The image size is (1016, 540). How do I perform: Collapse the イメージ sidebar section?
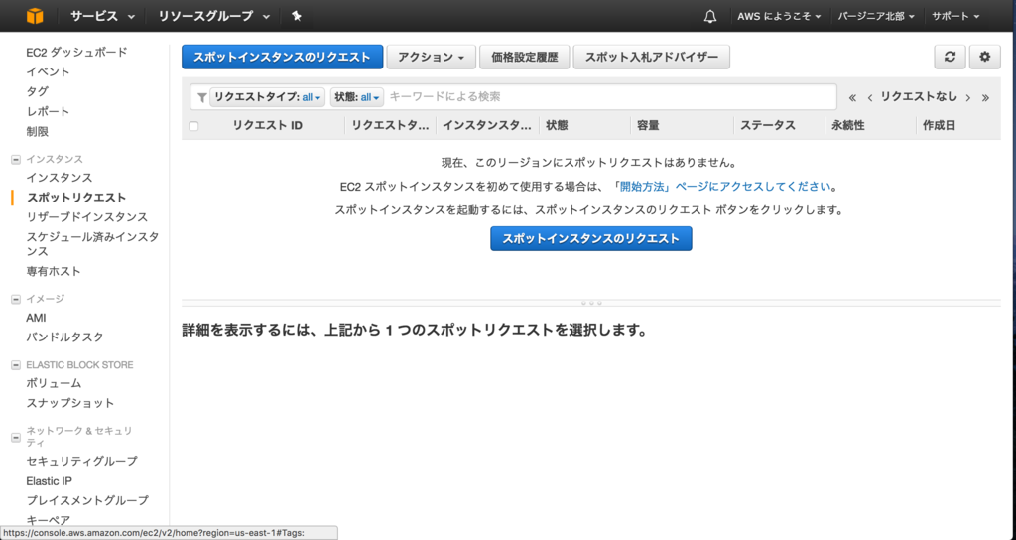click(x=16, y=299)
